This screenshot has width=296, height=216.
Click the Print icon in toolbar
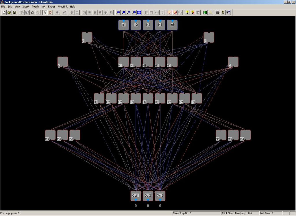pyautogui.click(x=217, y=12)
